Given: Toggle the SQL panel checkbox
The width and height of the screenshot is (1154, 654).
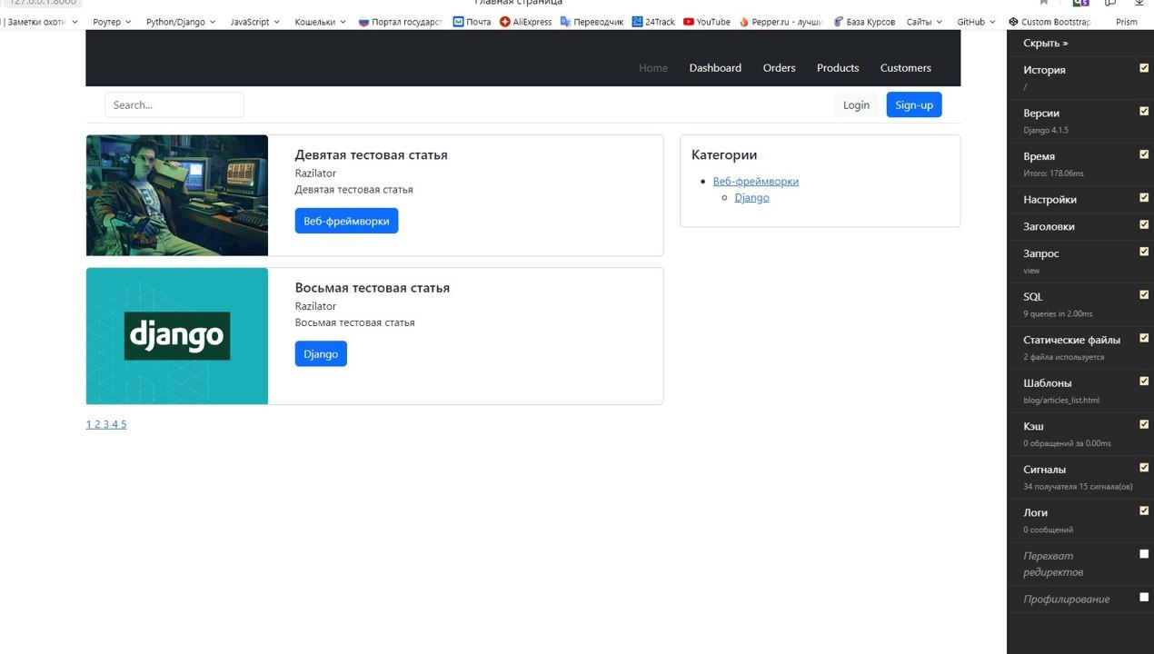Looking at the screenshot, I should coord(1144,294).
